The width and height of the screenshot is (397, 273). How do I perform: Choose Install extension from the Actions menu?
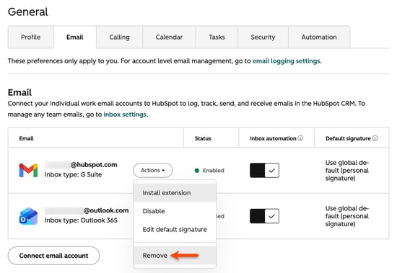[175, 193]
